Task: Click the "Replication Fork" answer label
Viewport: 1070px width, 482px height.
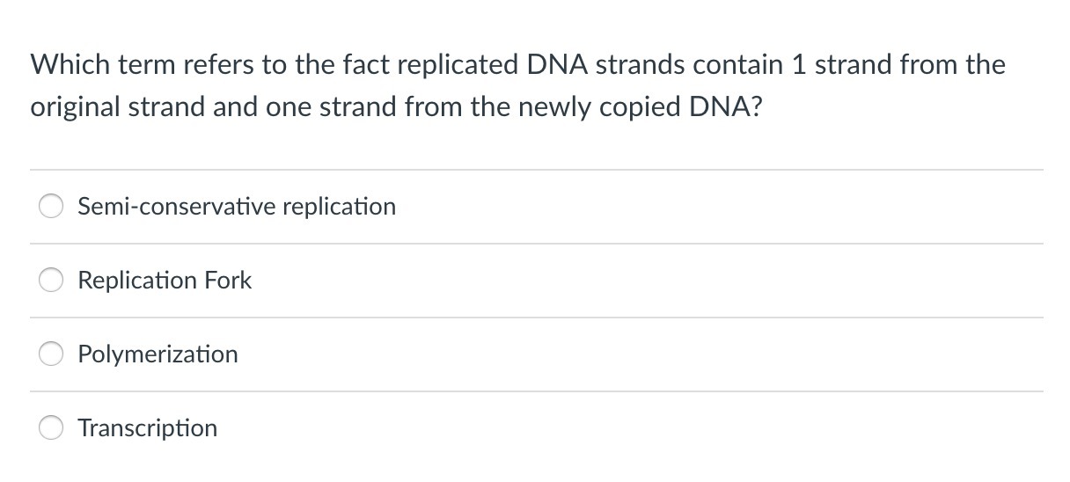Action: [x=165, y=281]
